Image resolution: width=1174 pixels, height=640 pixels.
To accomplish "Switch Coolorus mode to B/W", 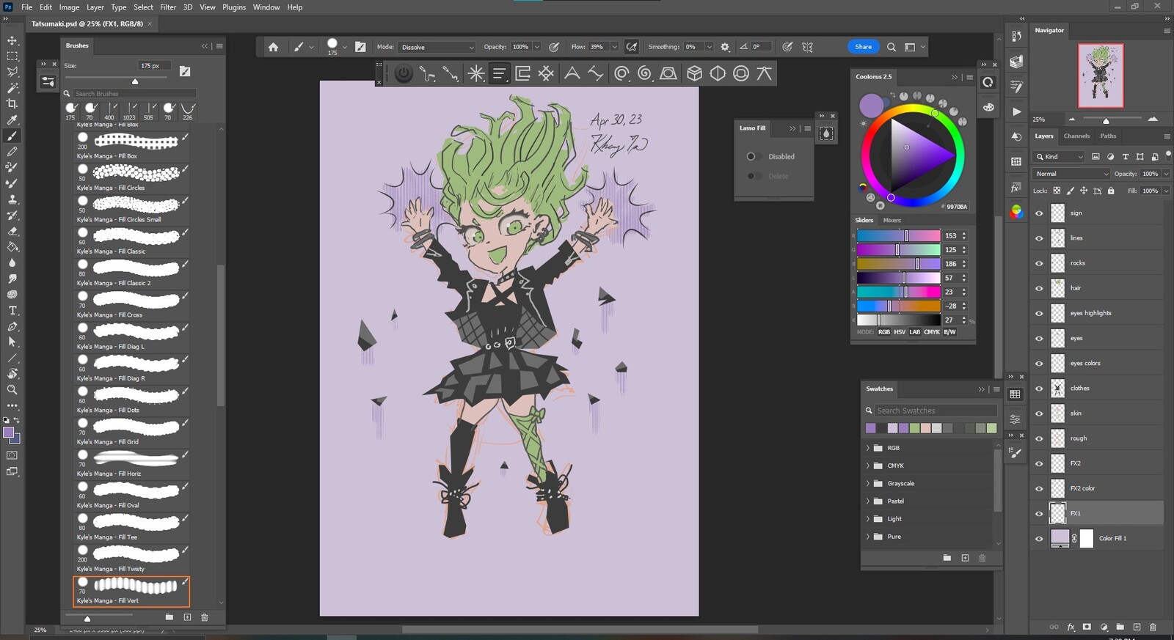I will pyautogui.click(x=949, y=332).
